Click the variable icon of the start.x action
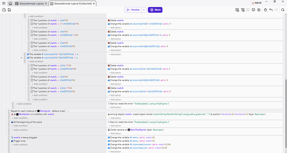 coord(109,138)
